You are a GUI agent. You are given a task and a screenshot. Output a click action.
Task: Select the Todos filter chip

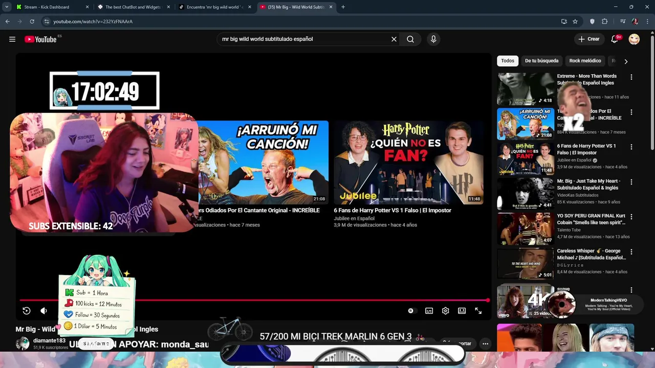click(508, 61)
